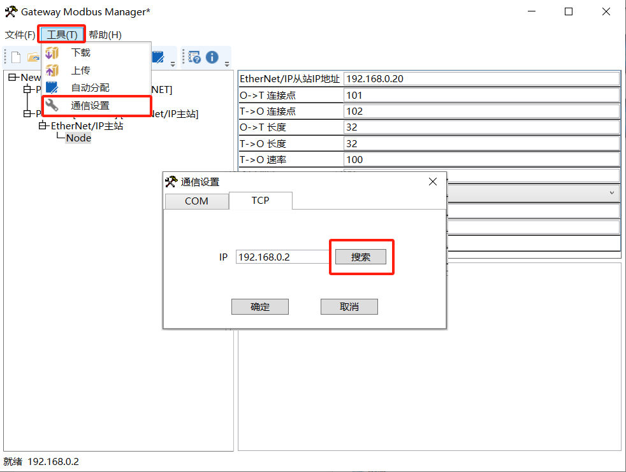Click the 确定 confirm button
Screen dimensions: 626x472
coord(260,307)
